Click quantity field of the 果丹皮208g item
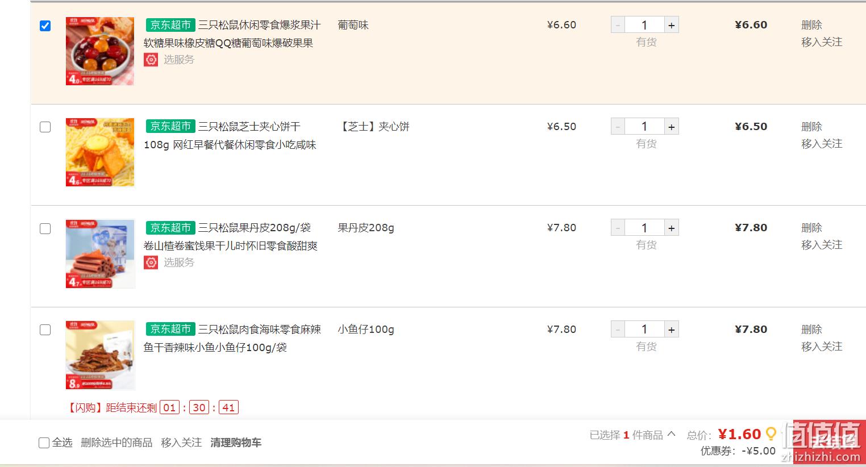Screen dimensions: 866x467 [644, 228]
